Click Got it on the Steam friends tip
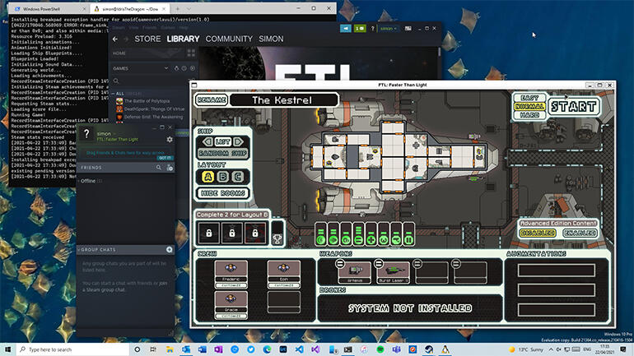The image size is (634, 356). 165,158
